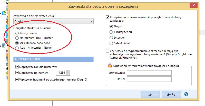Close the Zawieszki dialog with red X
Viewport: 205px width, 106px height.
tap(193, 5)
